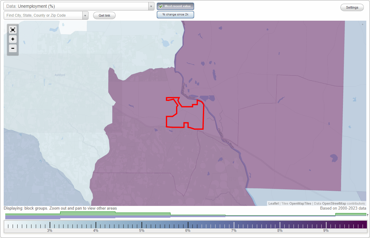This screenshot has width=370, height=238.
Task: Zoom in using the plus icon
Action: 13,39
